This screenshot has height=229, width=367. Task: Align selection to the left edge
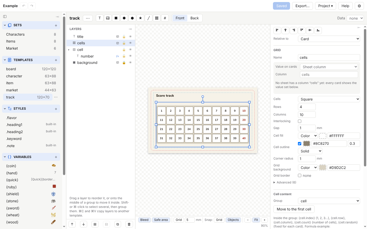(x=277, y=30)
